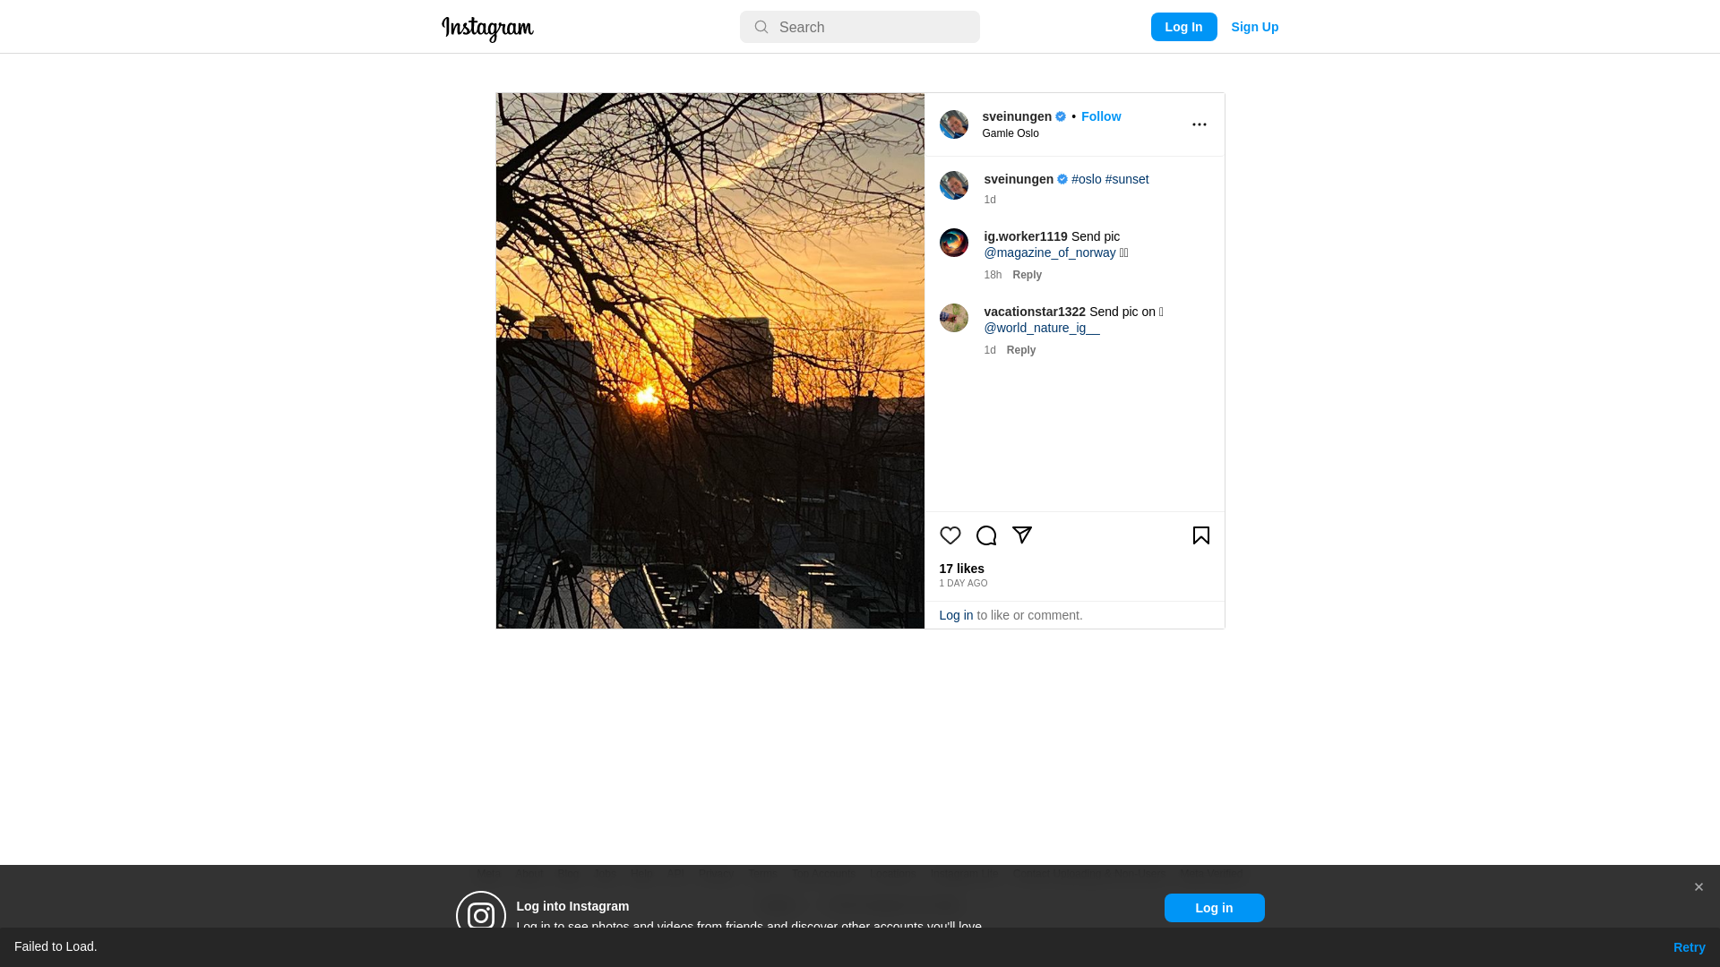This screenshot has width=1720, height=967.
Task: Follow sveinungen
Action: pyautogui.click(x=1100, y=116)
